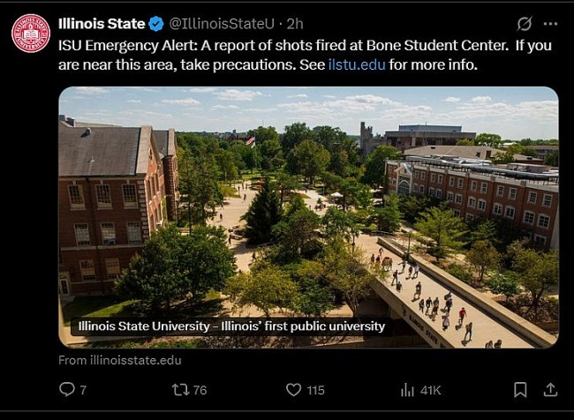The image size is (574, 420).
Task: Click the 41K views count
Action: tap(431, 389)
